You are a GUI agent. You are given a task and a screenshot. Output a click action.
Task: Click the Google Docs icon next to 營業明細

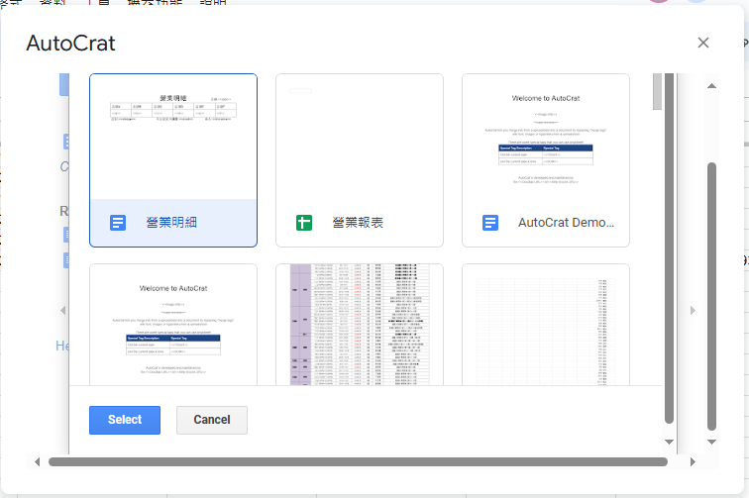coord(118,223)
